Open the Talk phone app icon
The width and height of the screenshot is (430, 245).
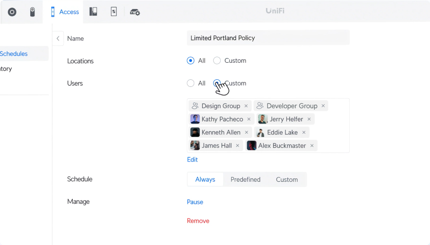(93, 11)
